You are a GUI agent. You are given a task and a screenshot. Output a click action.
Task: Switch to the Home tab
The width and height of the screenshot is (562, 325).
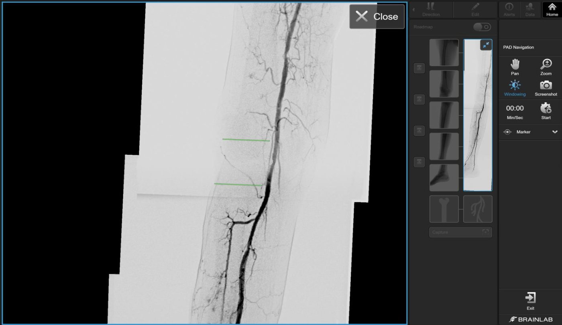click(x=551, y=10)
